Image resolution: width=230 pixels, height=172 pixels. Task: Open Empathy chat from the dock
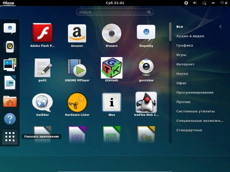(10, 28)
